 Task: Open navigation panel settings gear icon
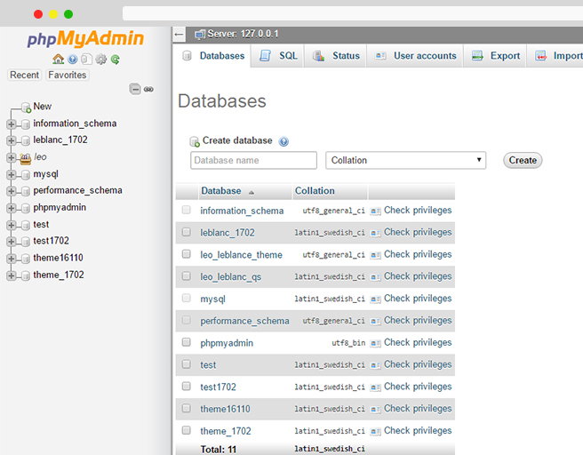(x=101, y=60)
